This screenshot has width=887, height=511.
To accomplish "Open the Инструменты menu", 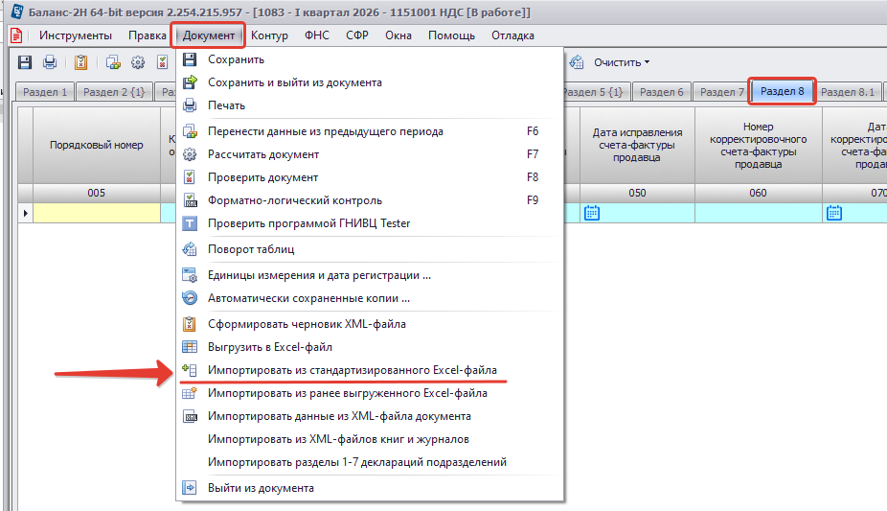I will [76, 35].
